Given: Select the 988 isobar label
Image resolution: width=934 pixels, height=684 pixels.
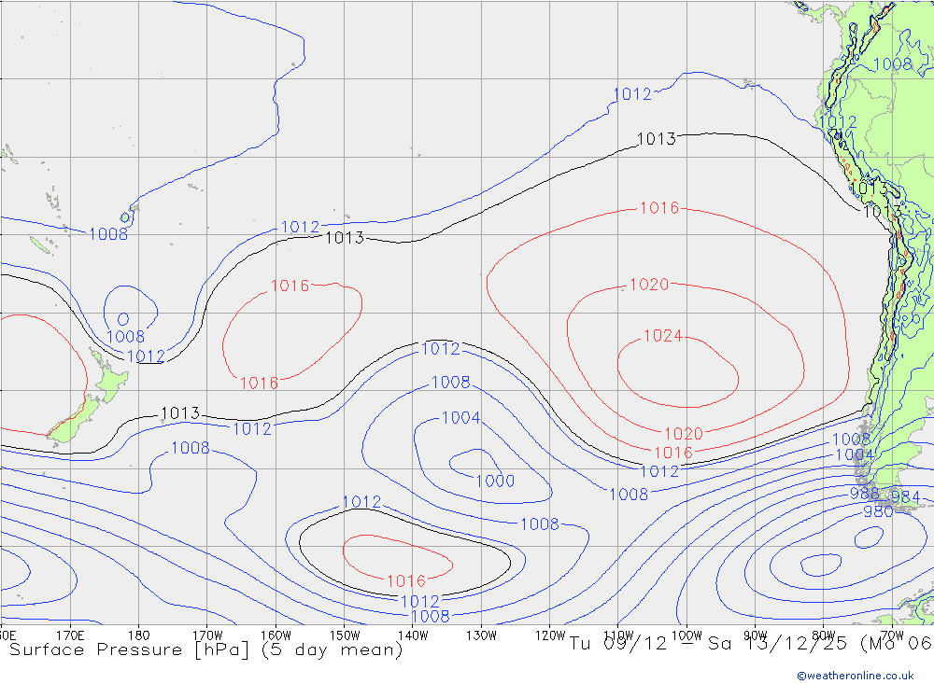Looking at the screenshot, I should 864,494.
